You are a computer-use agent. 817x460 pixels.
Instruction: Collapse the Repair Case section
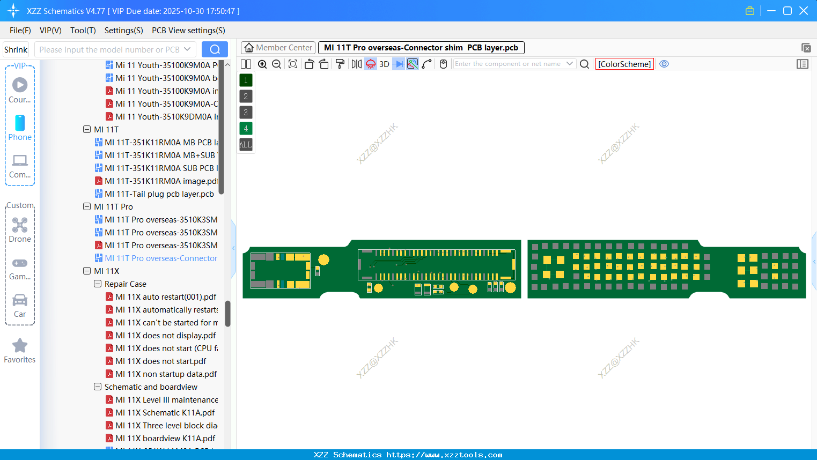pyautogui.click(x=98, y=284)
